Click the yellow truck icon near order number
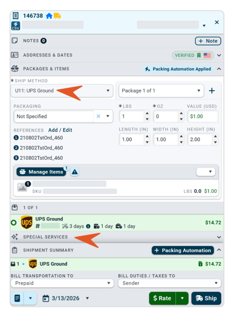 pos(57,16)
